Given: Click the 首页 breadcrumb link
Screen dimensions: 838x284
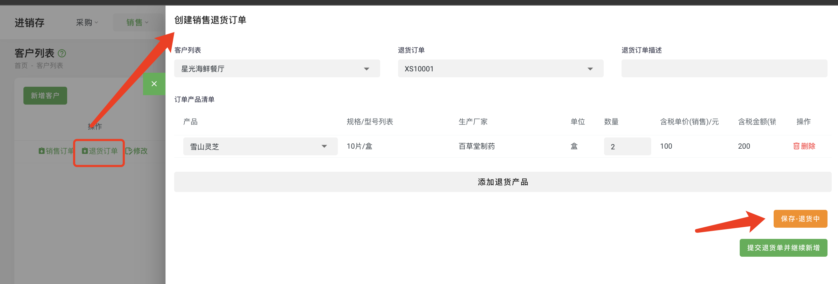Looking at the screenshot, I should 21,65.
